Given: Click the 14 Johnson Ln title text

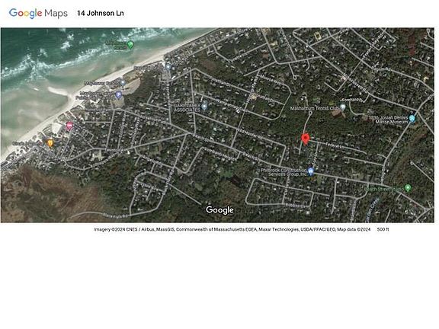Looking at the screenshot, I should tap(101, 13).
